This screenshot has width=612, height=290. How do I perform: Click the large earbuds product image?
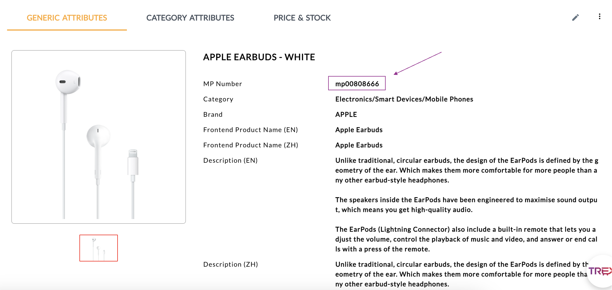pyautogui.click(x=99, y=137)
